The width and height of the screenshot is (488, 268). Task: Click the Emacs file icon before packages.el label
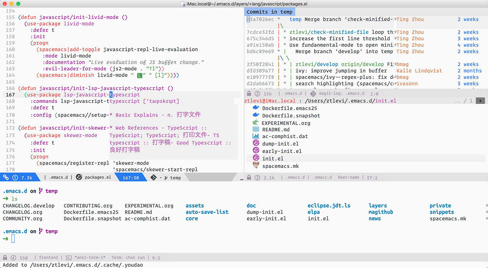tap(79, 177)
